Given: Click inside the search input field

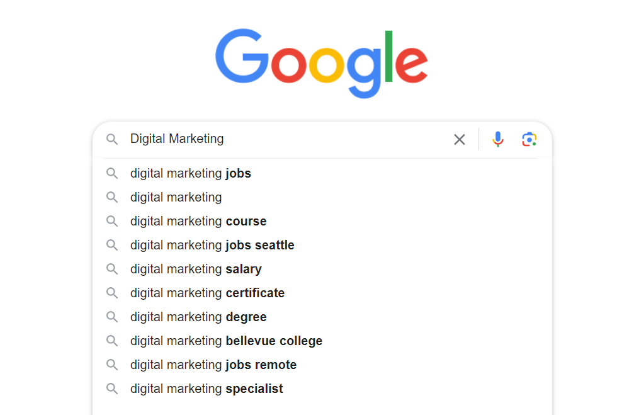Looking at the screenshot, I should 283,139.
